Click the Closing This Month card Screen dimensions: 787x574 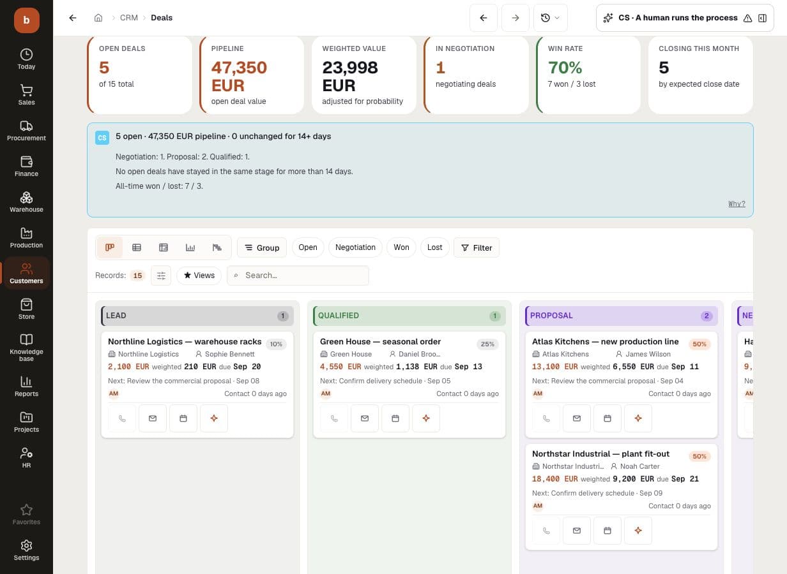[x=701, y=75]
